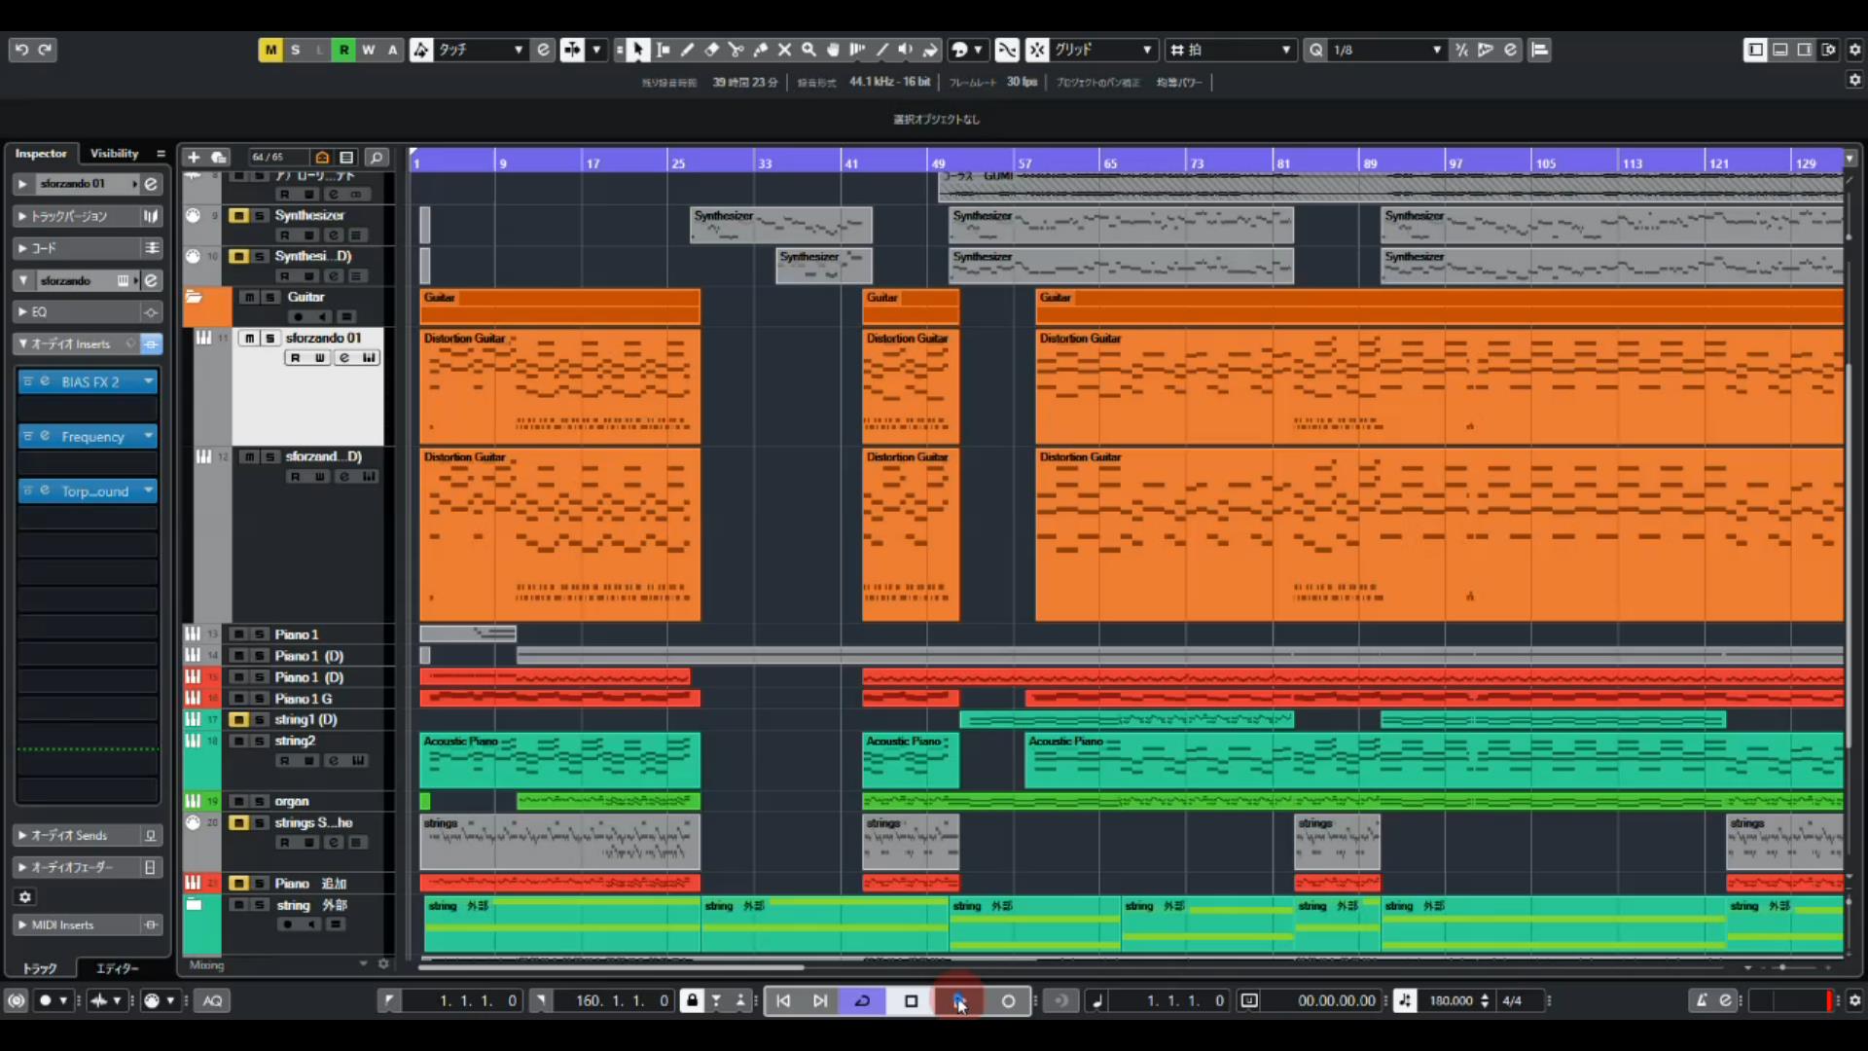Click the Stop transport button

tap(911, 1000)
